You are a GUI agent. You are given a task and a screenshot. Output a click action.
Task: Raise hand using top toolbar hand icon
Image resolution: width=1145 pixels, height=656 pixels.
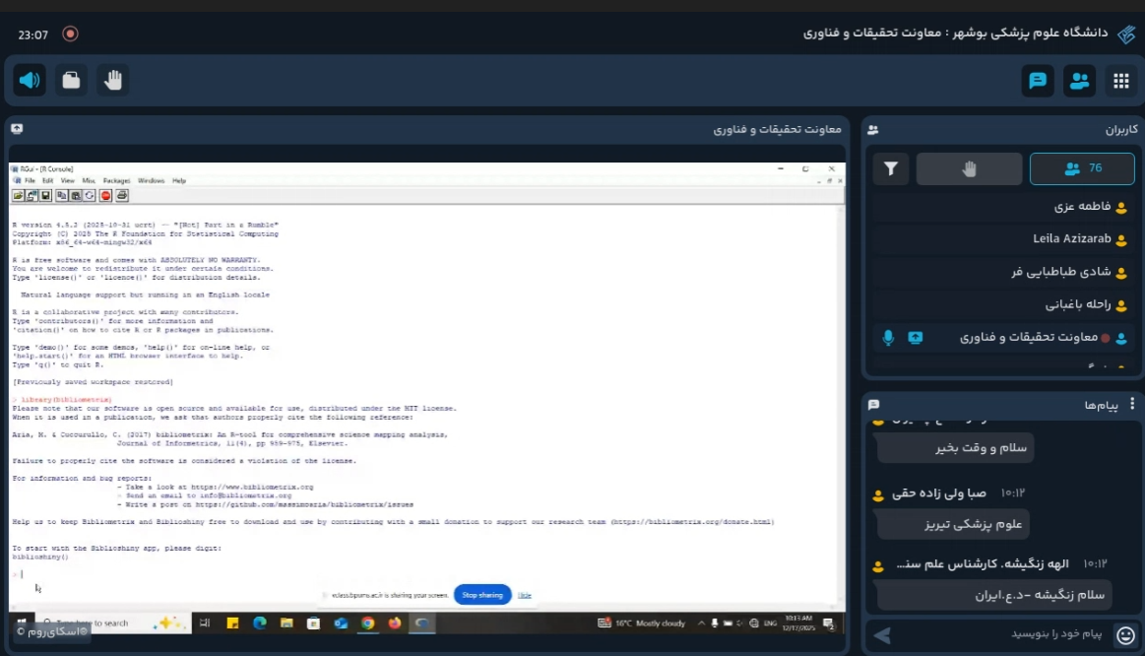[x=112, y=80]
